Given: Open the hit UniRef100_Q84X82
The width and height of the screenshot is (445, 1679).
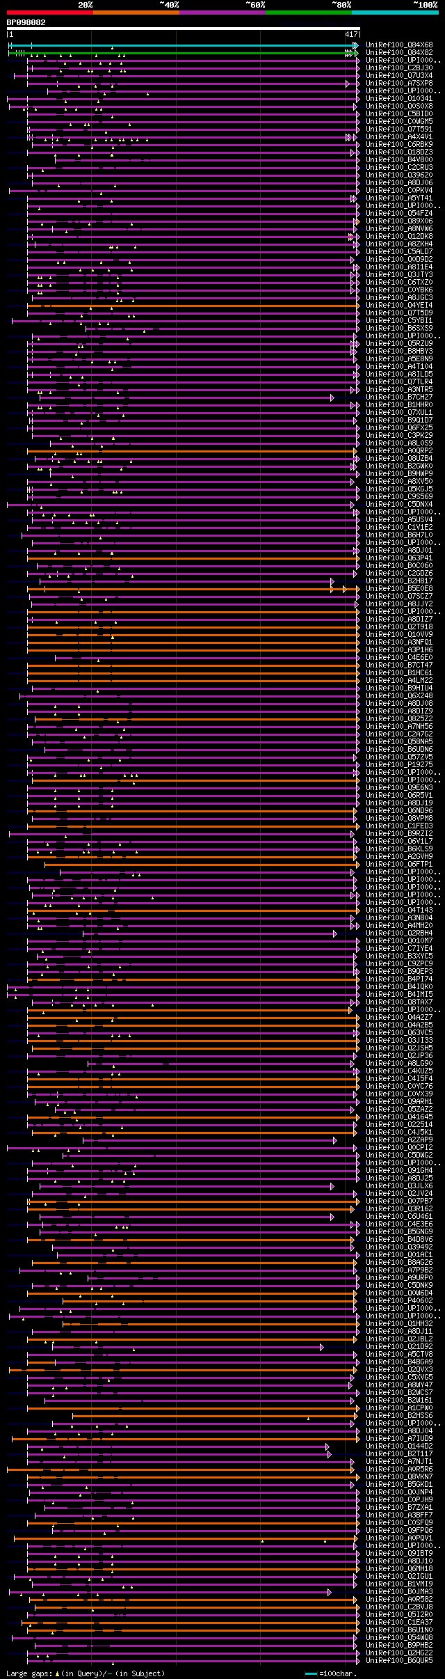Looking at the screenshot, I should pos(399,53).
